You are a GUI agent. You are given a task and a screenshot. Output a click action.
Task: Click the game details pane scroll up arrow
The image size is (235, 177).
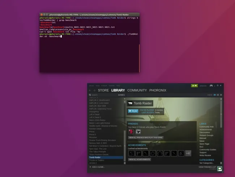(221, 99)
